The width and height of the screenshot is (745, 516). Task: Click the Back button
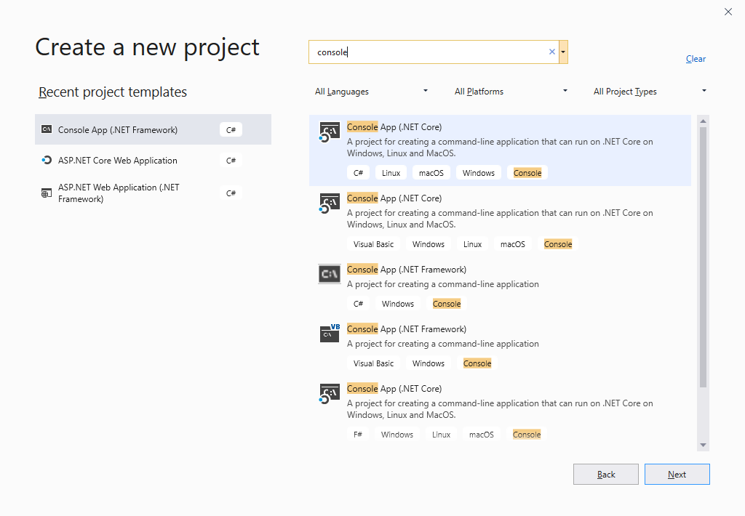tap(606, 475)
